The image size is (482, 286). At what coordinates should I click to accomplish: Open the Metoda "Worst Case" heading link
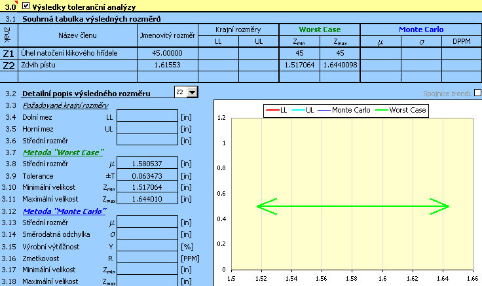[64, 152]
